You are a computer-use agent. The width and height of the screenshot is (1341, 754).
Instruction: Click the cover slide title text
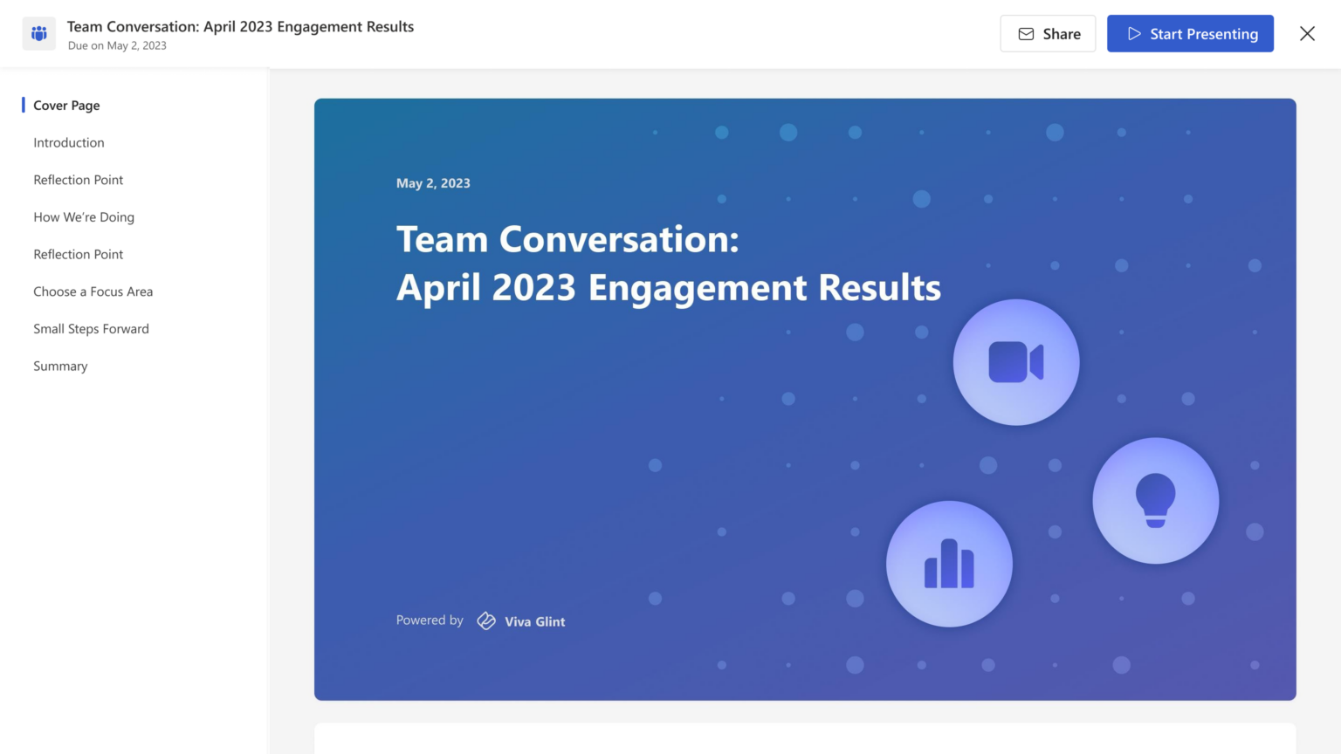668,264
